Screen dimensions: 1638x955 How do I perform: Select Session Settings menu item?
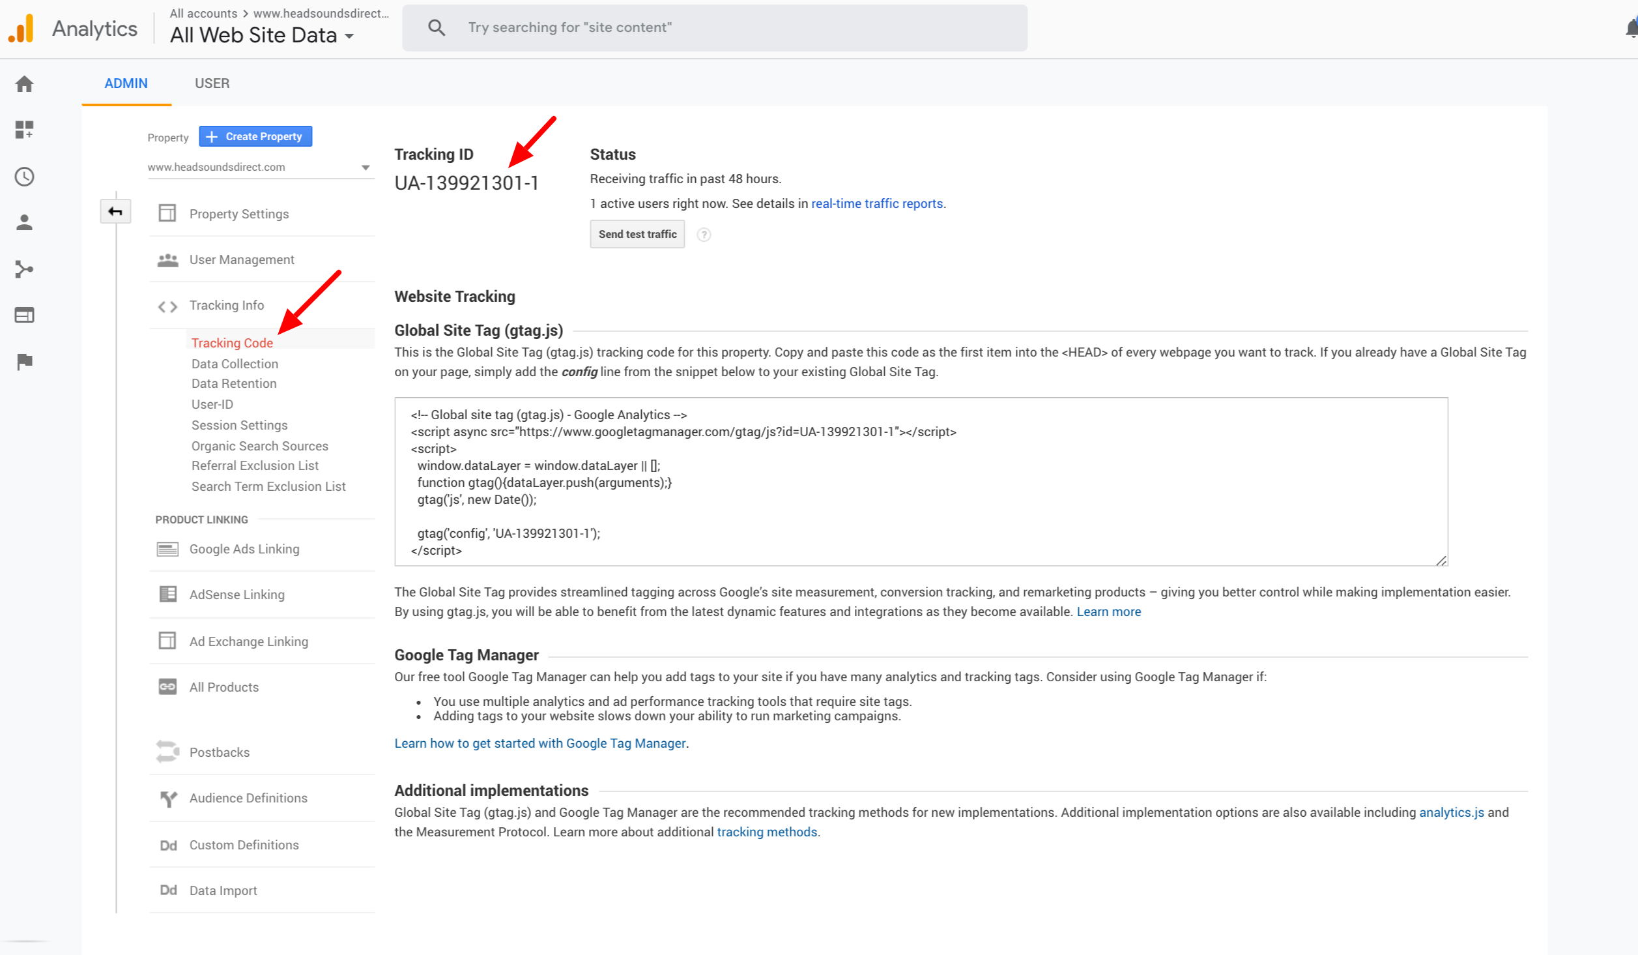point(239,425)
